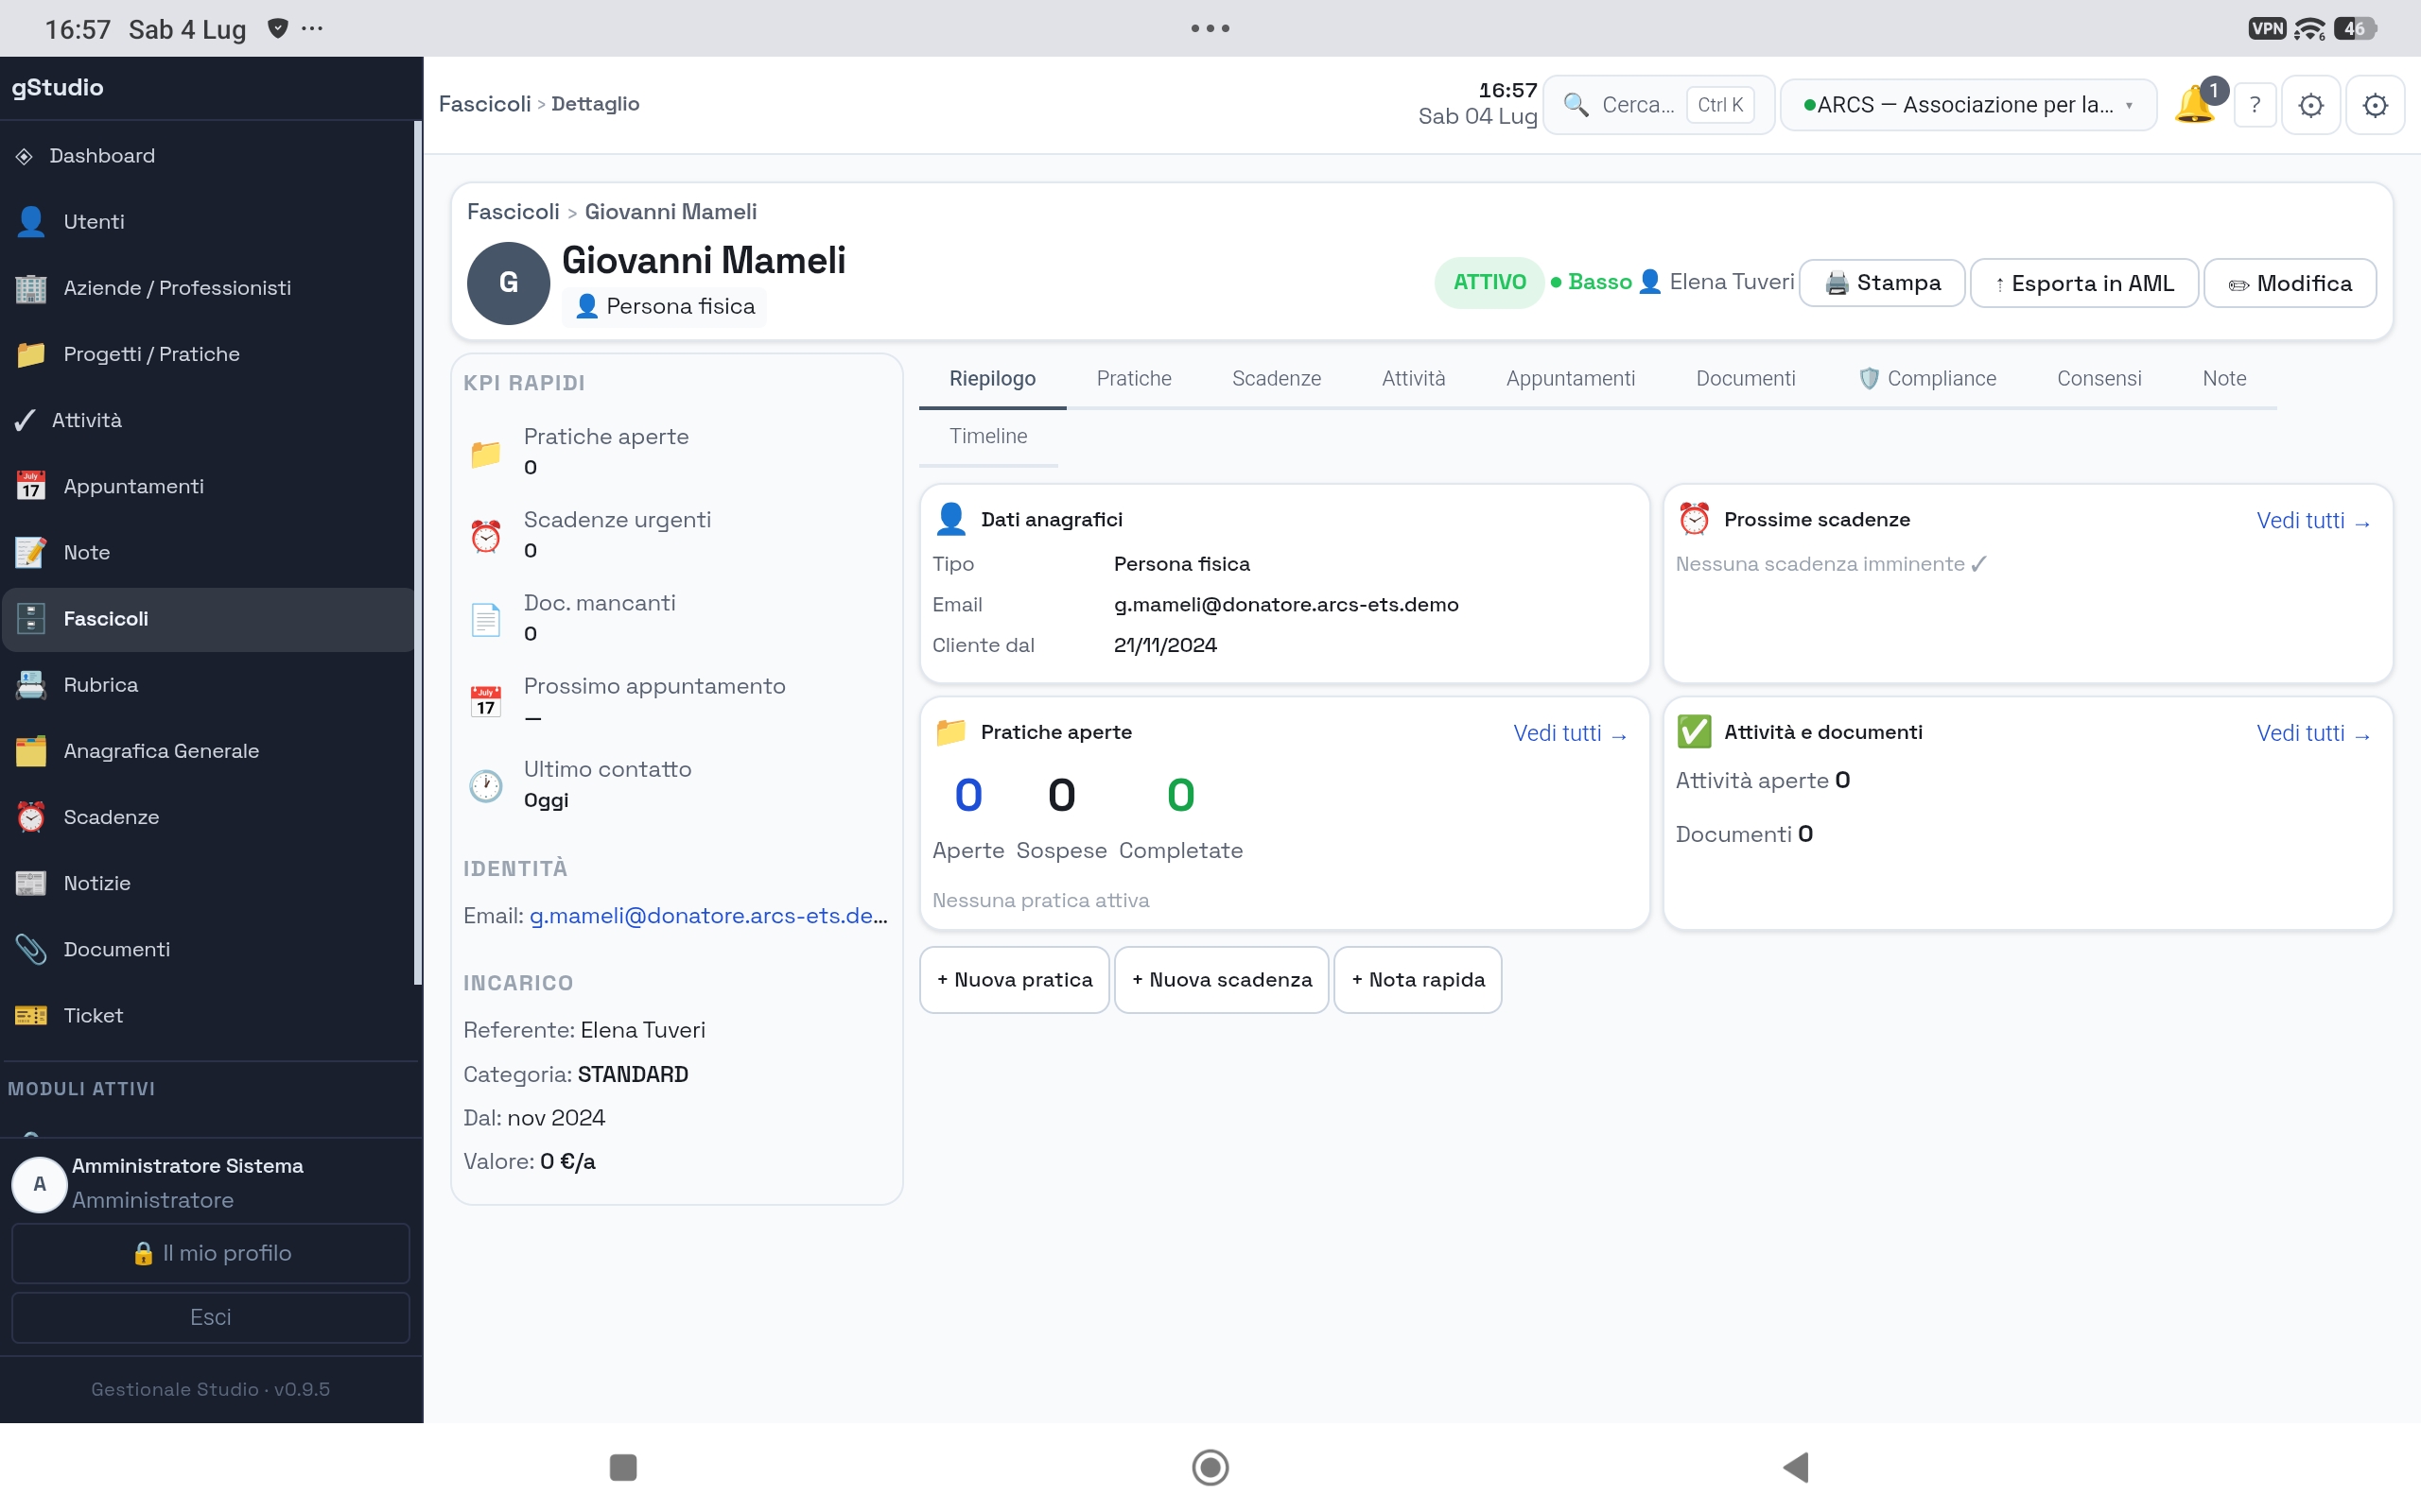This screenshot has height=1512, width=2421.
Task: Click the sidebar vertical scrollbar
Action: coord(417,552)
